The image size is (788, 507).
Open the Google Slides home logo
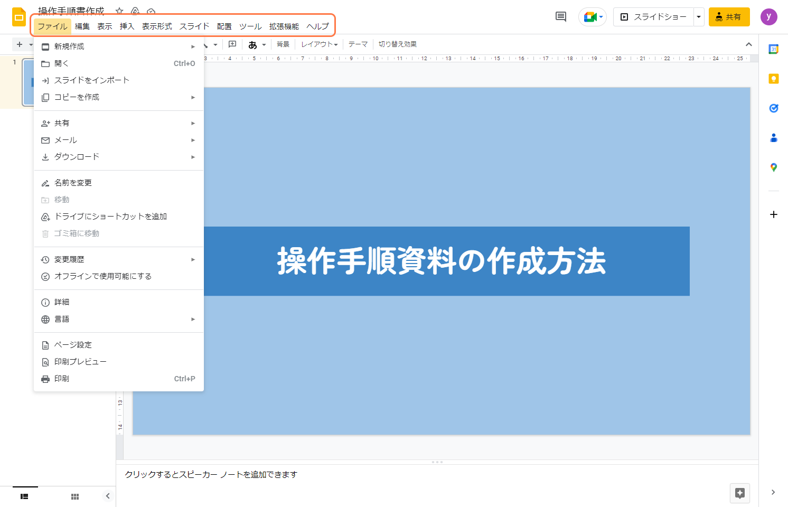click(19, 17)
